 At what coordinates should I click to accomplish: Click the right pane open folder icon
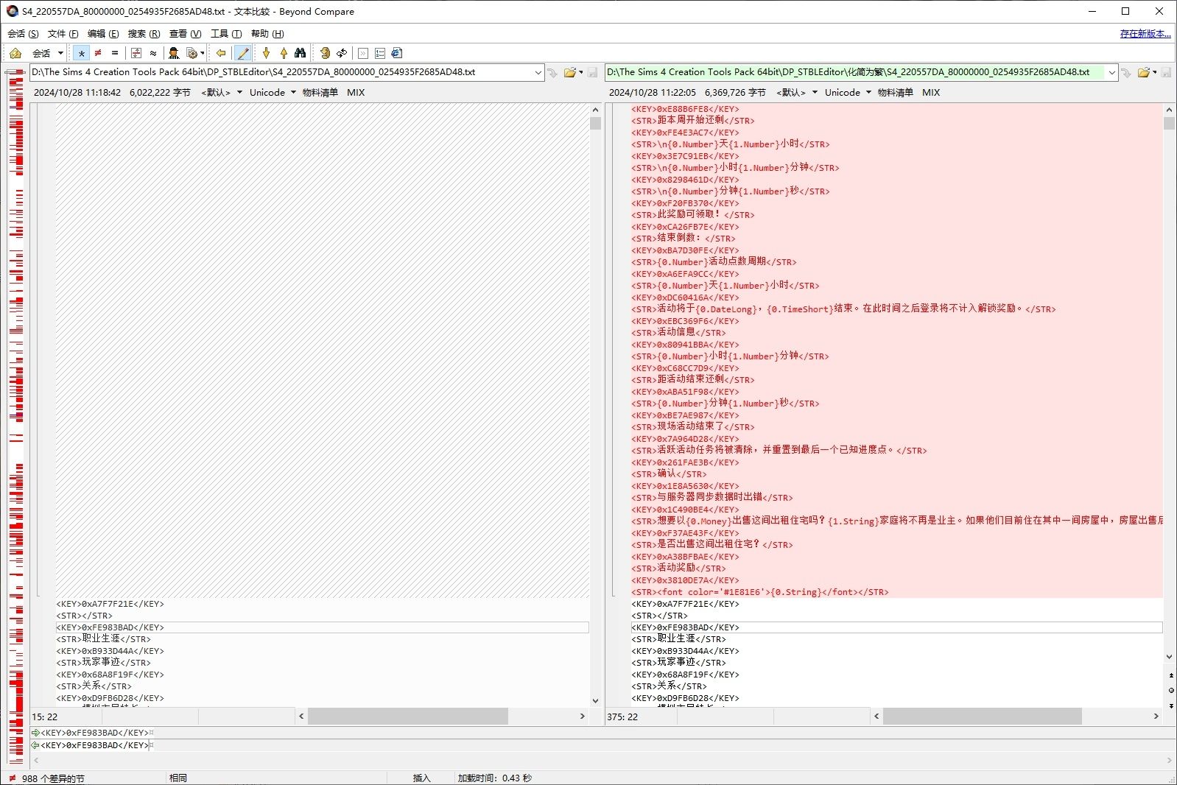[1143, 72]
